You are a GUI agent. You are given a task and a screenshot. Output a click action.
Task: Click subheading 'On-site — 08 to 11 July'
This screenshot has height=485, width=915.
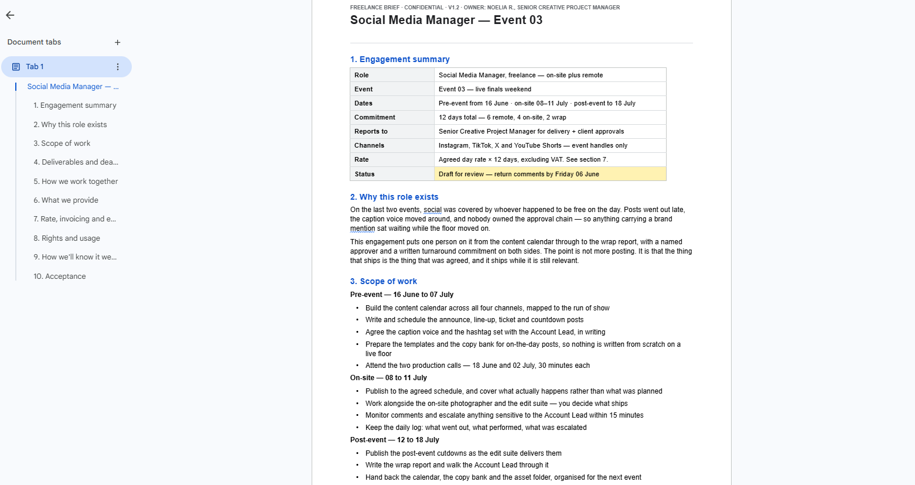pos(388,378)
